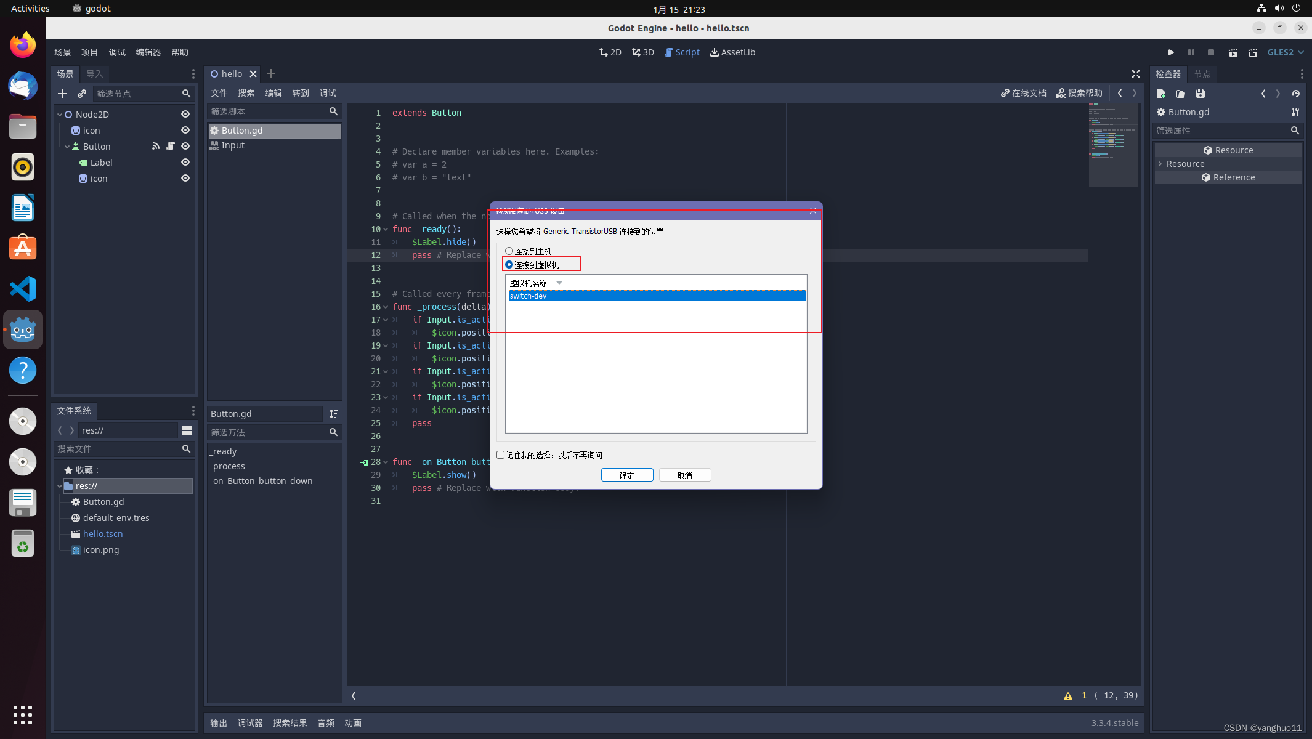Toggle alphabetical sorting of the method list
This screenshot has height=739, width=1312.
[334, 414]
